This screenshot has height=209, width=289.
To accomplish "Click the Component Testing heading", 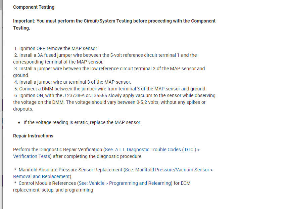I will (34, 7).
